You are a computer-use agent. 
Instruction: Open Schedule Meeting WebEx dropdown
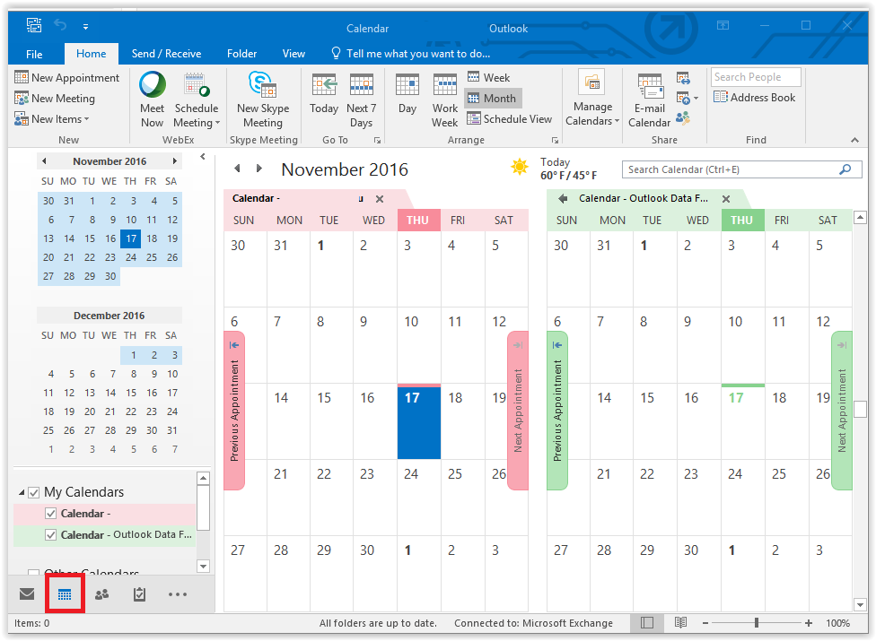[196, 100]
